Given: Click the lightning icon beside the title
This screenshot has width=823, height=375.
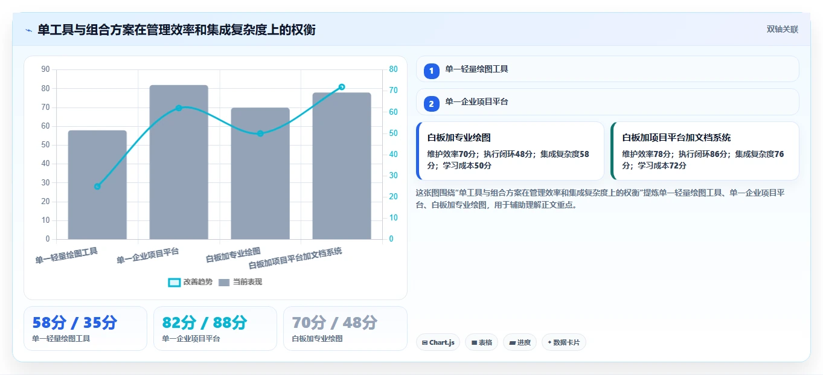Looking at the screenshot, I should (x=28, y=30).
